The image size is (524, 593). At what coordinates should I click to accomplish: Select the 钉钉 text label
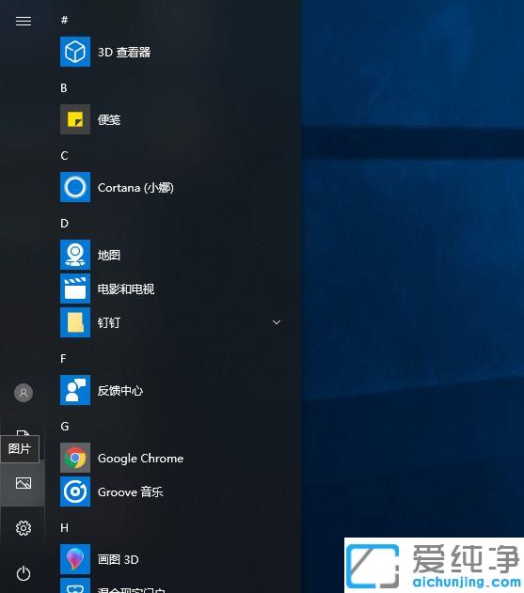coord(109,322)
